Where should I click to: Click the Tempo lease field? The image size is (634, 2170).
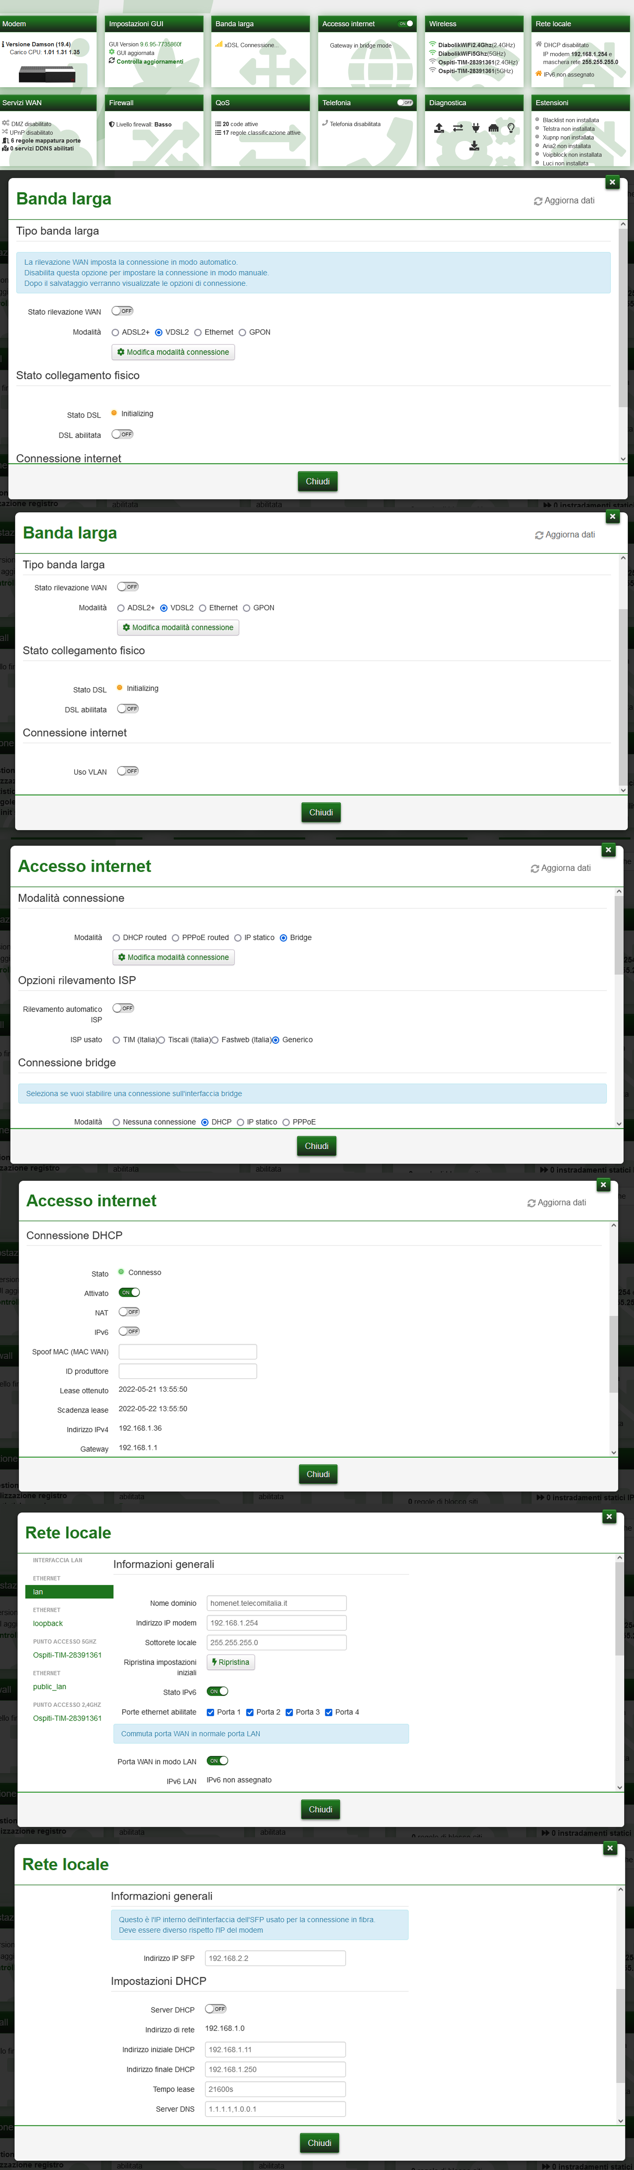point(275,2088)
